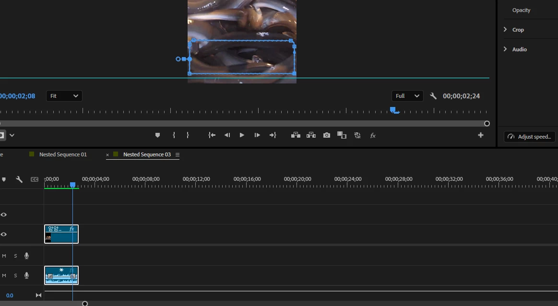Open the button editor plus icon
558x306 pixels.
tap(480, 135)
